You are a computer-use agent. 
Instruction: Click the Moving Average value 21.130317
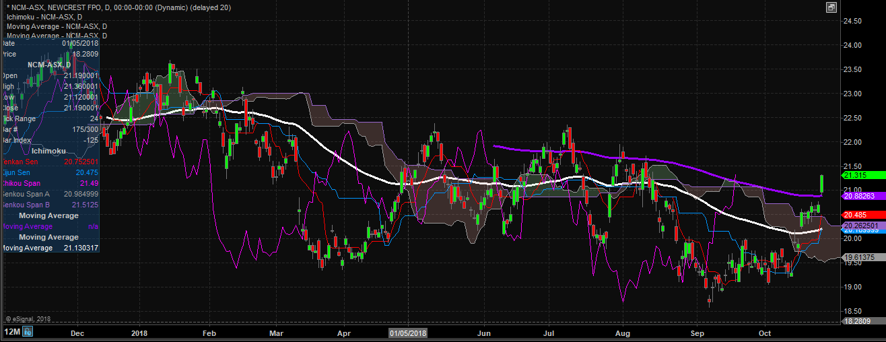tap(81, 248)
